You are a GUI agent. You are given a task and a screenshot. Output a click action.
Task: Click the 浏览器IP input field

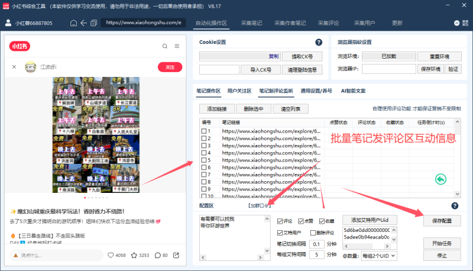[x=389, y=69]
